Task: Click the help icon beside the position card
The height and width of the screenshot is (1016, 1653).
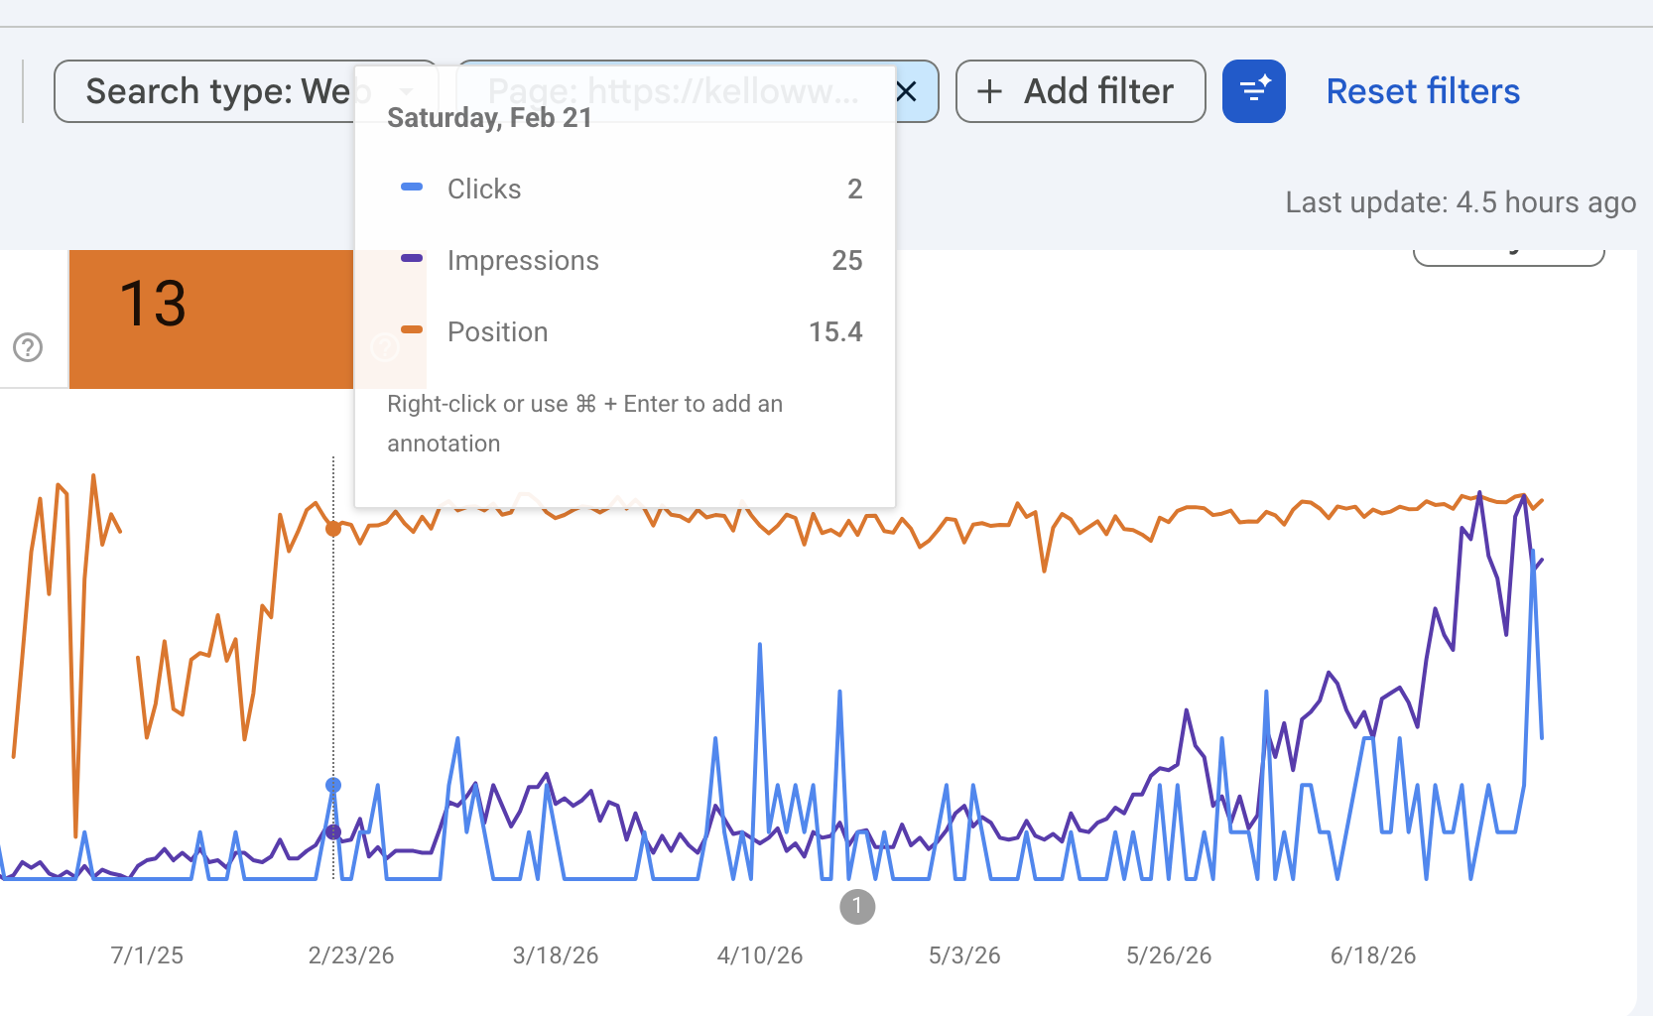Action: (28, 347)
